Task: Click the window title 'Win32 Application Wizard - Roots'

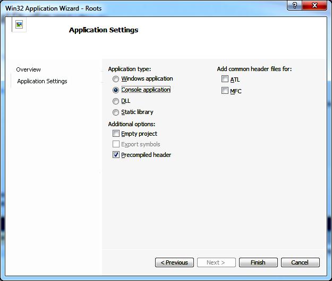Action: coord(53,8)
